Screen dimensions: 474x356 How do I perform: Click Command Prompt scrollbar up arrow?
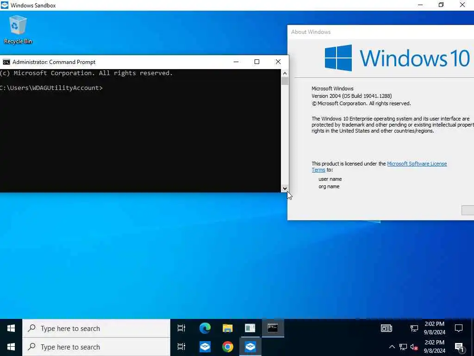[285, 73]
